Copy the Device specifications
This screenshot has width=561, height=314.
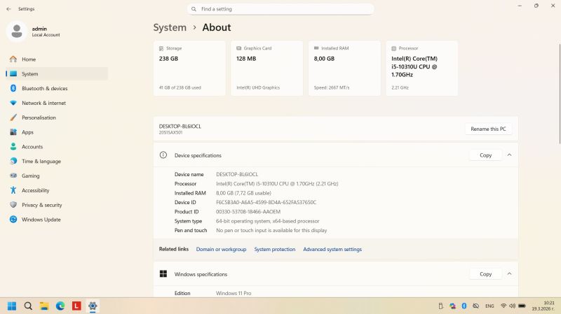485,155
